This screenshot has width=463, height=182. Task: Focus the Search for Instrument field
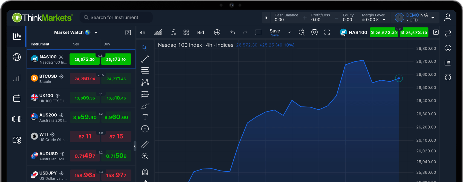(116, 17)
